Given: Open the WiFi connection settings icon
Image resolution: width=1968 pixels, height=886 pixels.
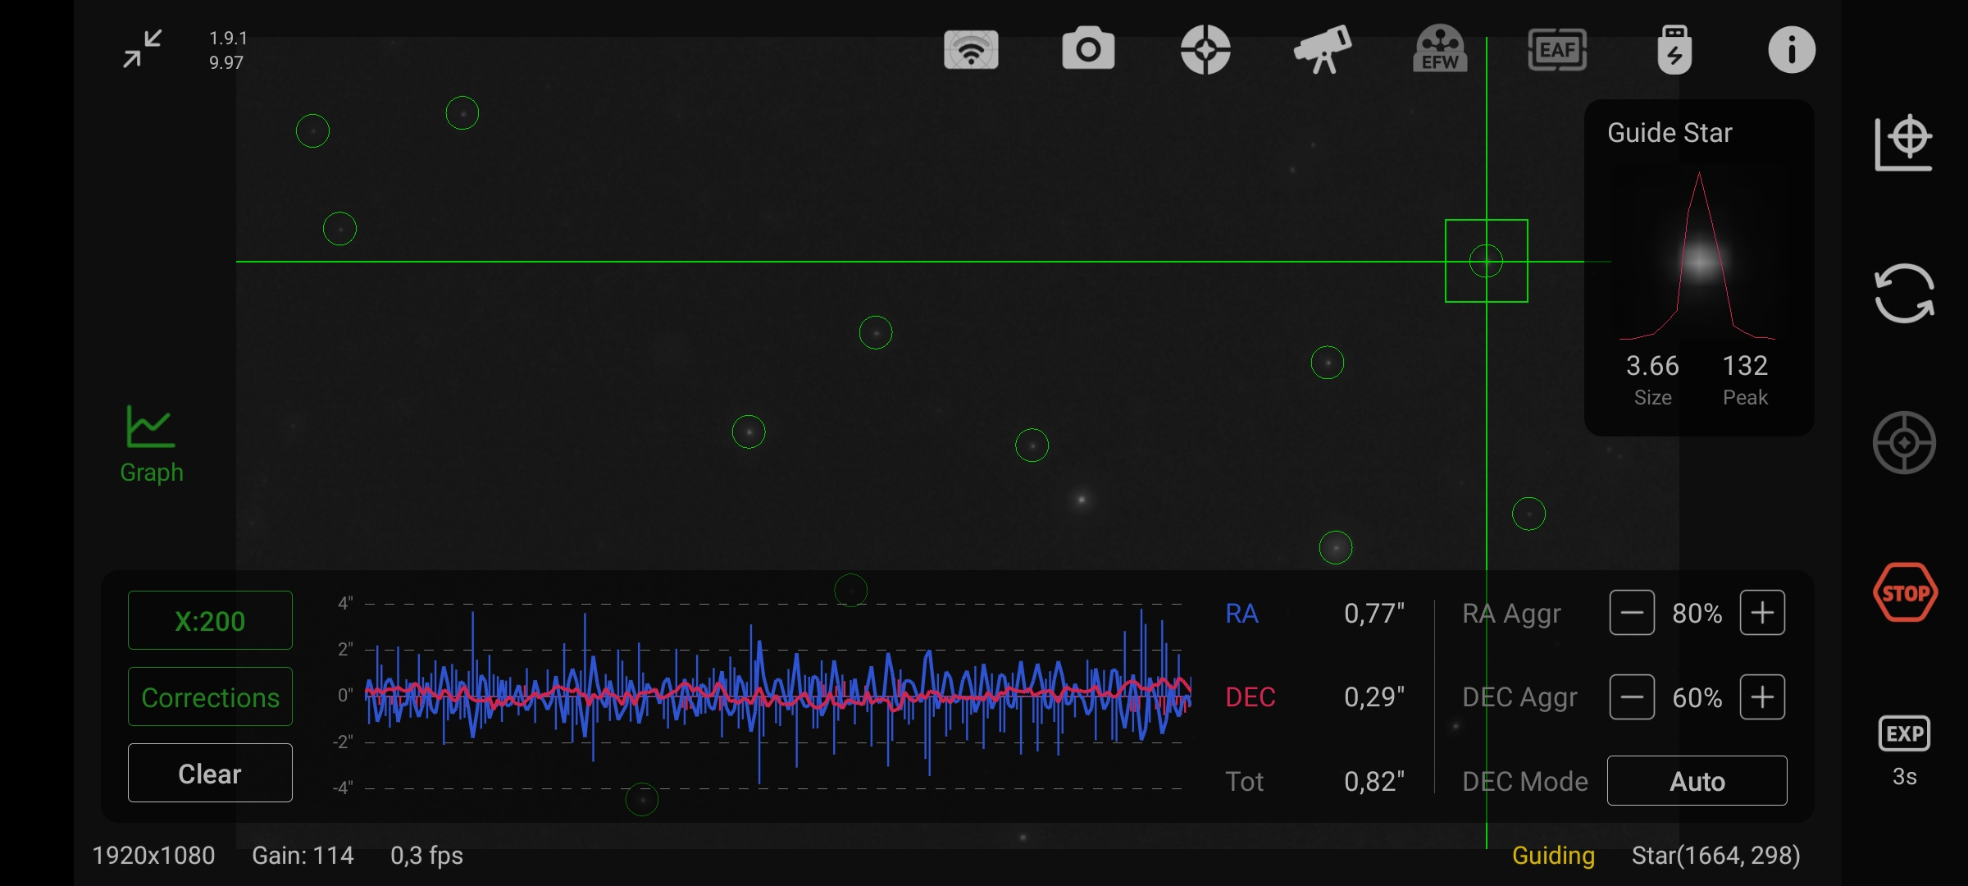Looking at the screenshot, I should pos(971,50).
